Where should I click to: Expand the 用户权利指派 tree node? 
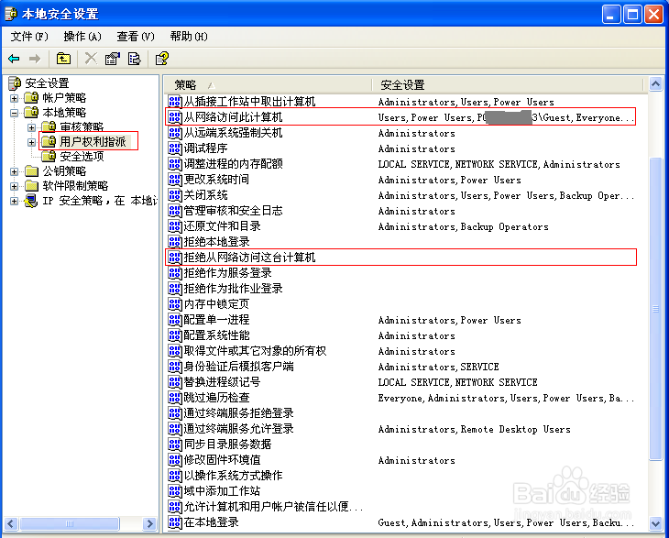pyautogui.click(x=31, y=142)
